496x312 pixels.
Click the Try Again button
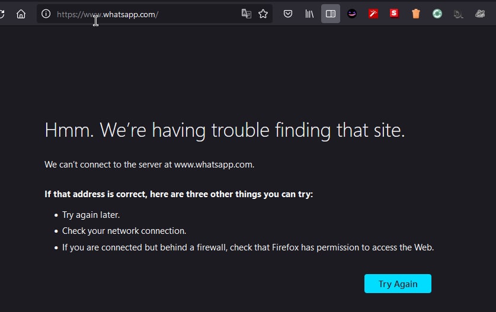pos(398,284)
